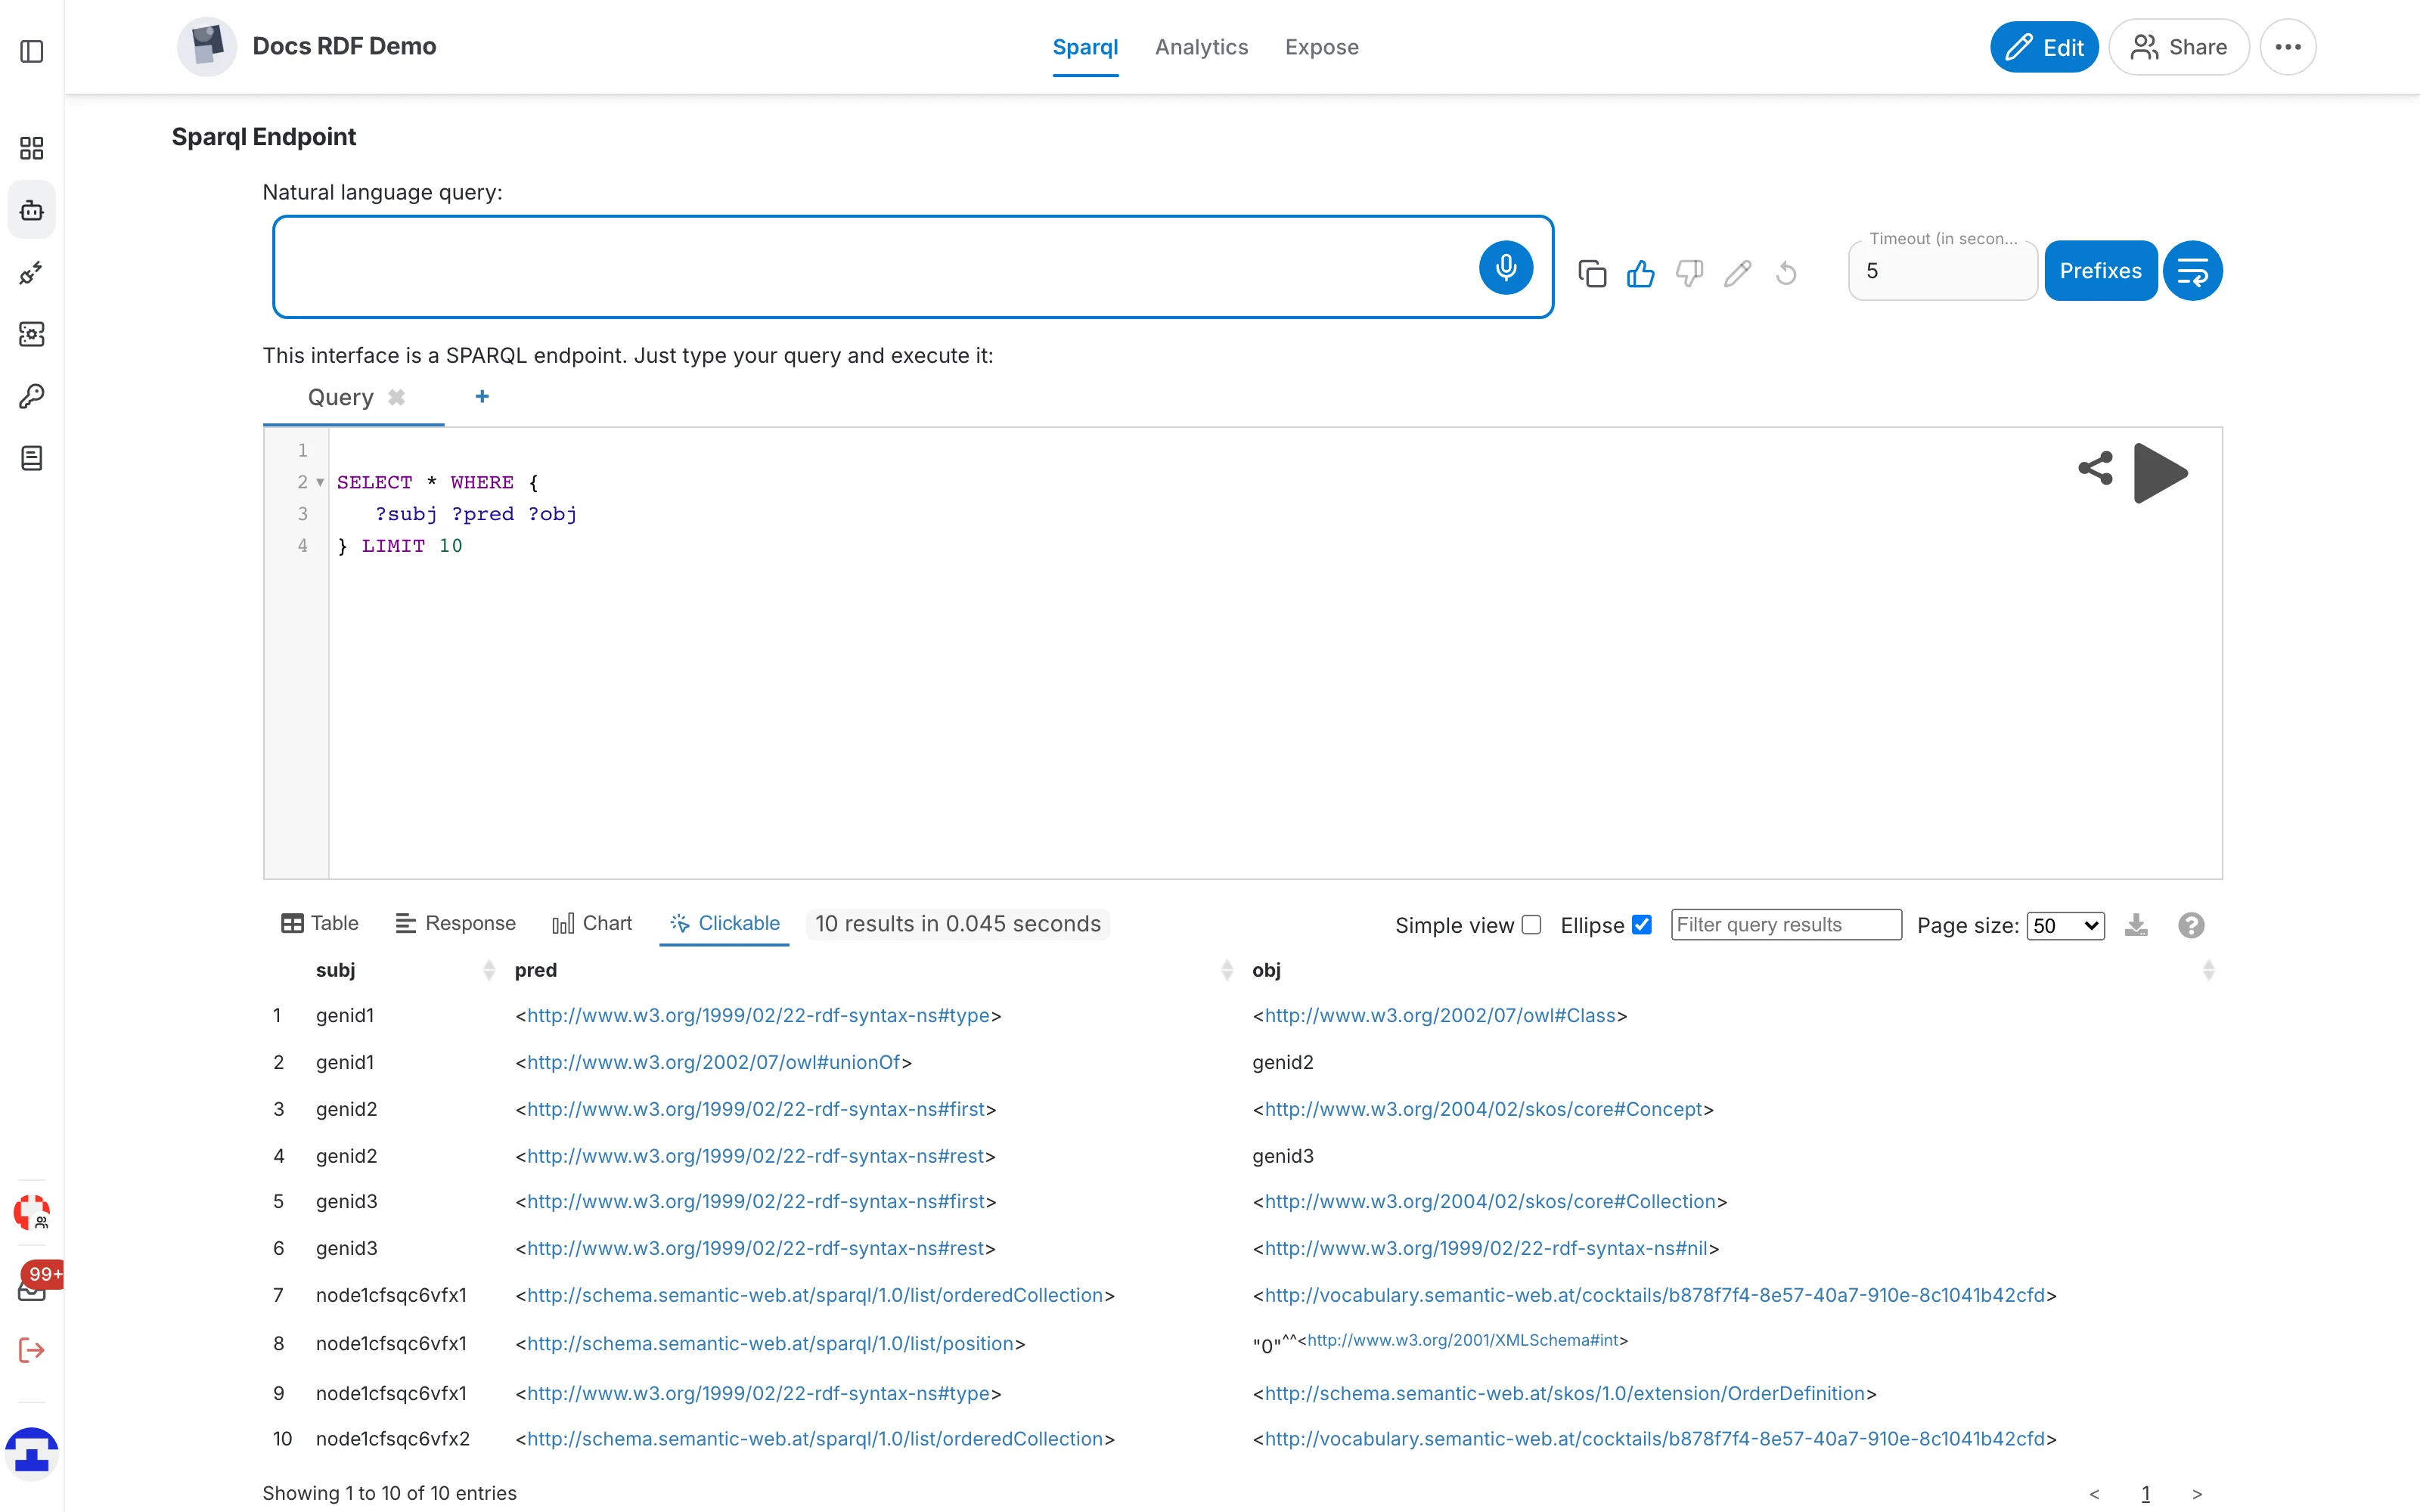Image resolution: width=2420 pixels, height=1512 pixels.
Task: Open the dashboard grid icon in sidebar
Action: click(x=32, y=148)
